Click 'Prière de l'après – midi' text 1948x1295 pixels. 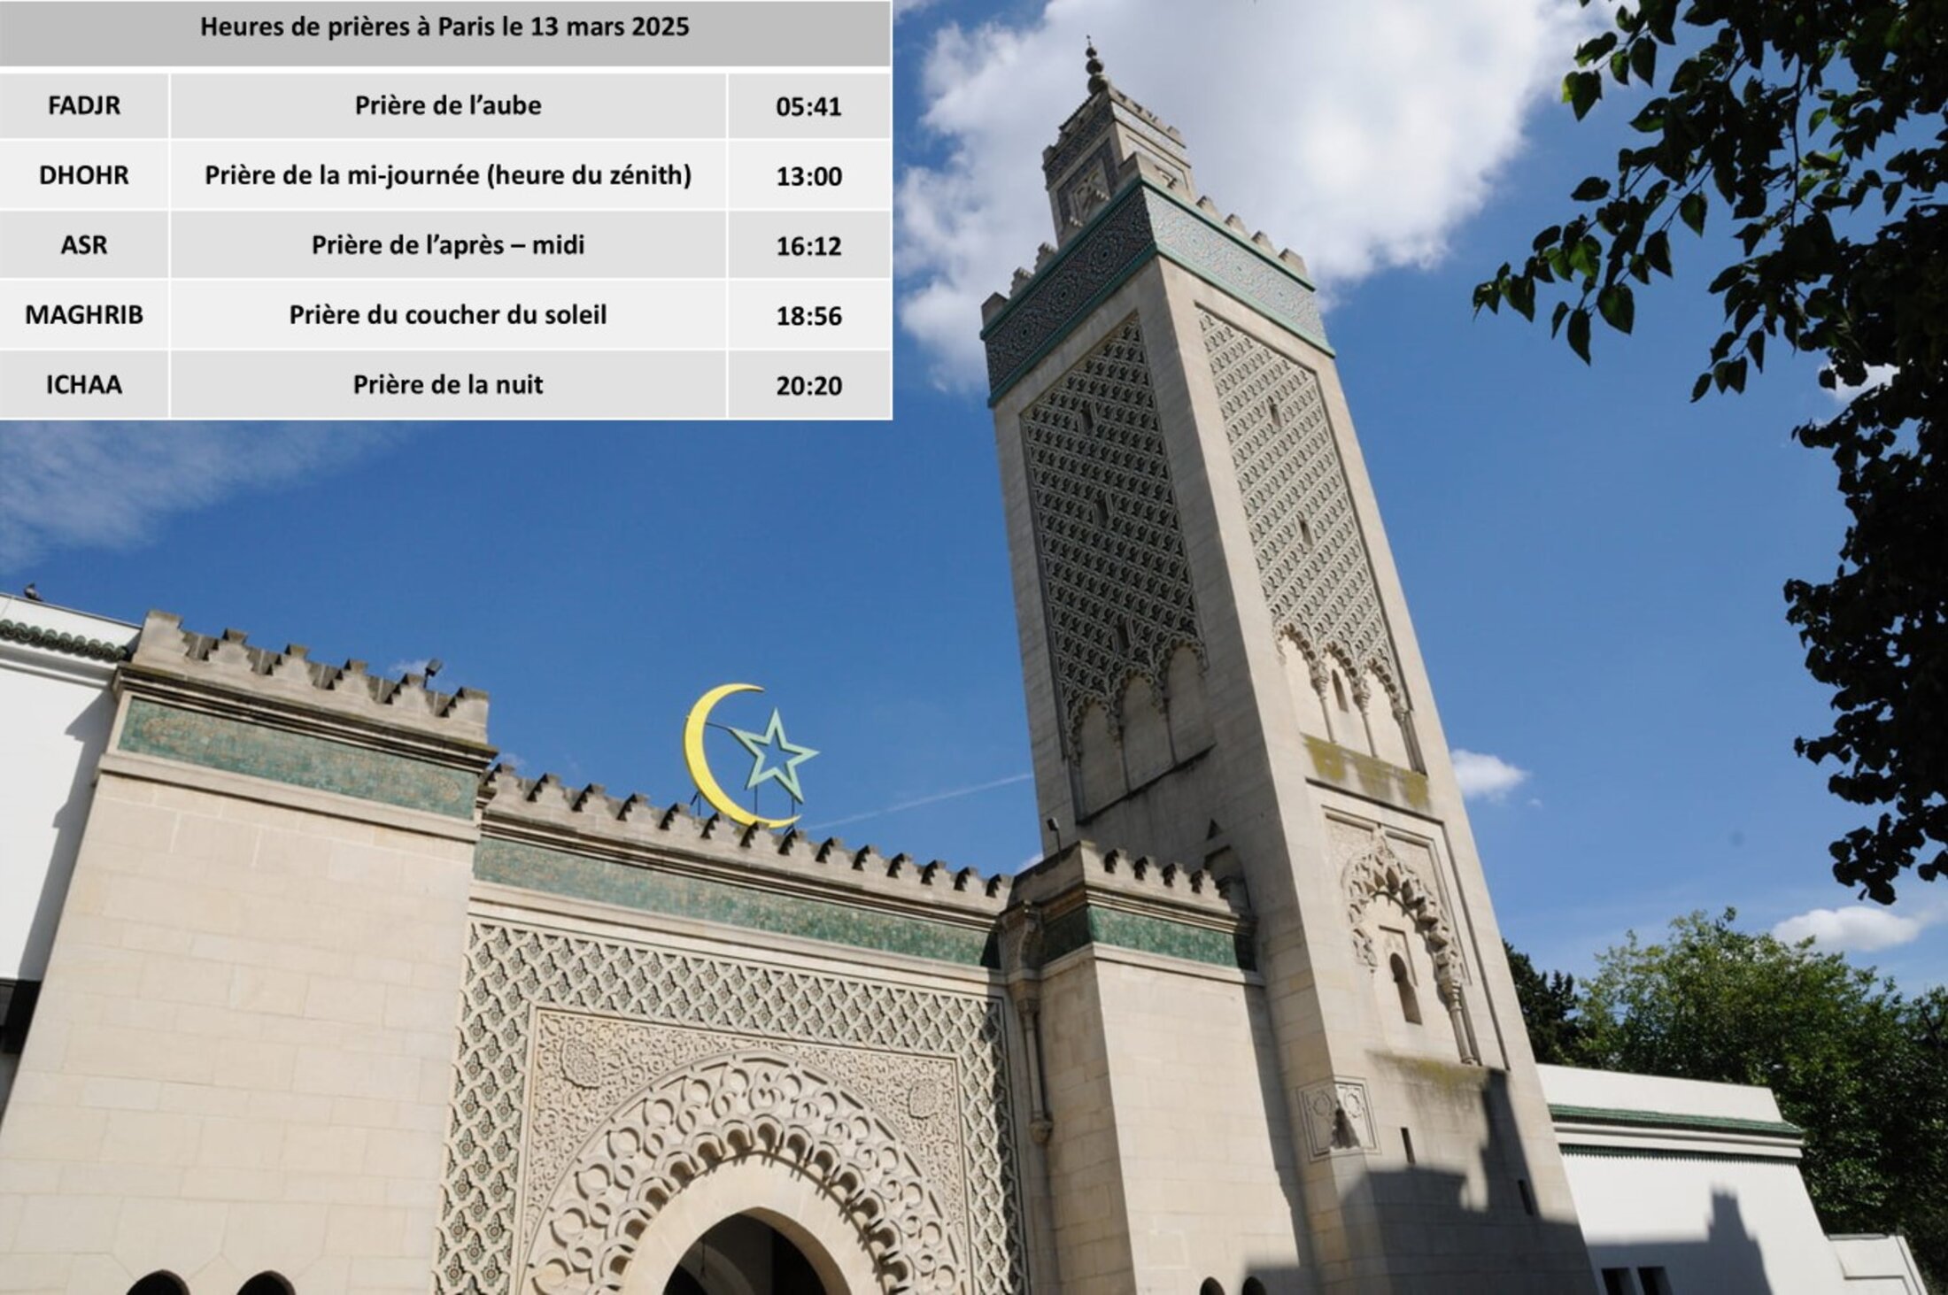pos(448,245)
